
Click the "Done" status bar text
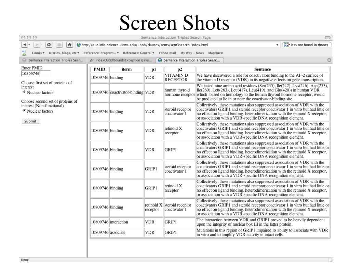[25, 260]
